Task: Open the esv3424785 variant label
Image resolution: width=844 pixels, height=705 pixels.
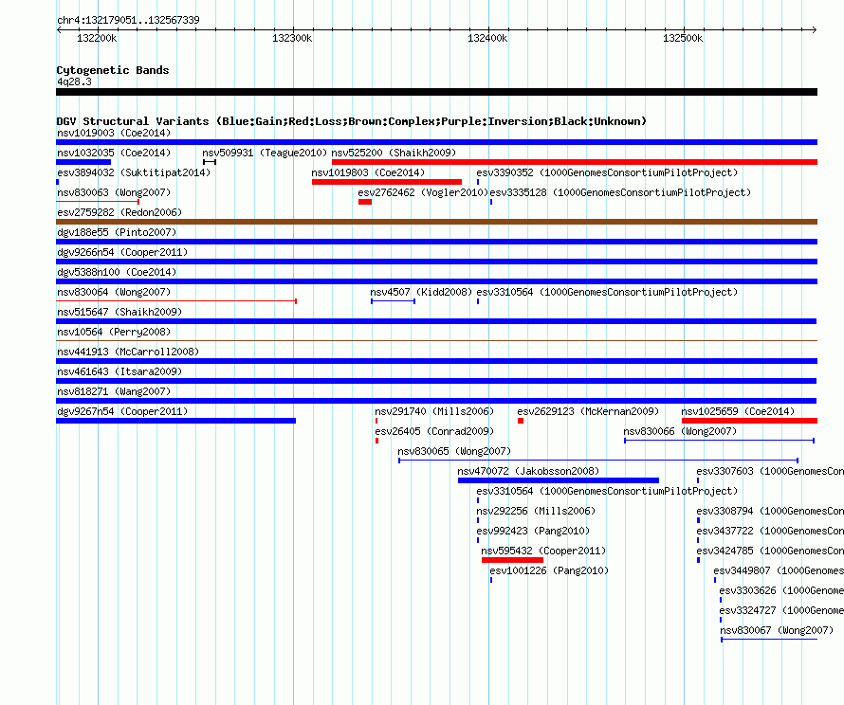Action: coord(770,551)
